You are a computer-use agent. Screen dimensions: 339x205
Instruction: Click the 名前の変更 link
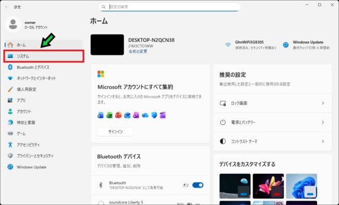(x=138, y=51)
